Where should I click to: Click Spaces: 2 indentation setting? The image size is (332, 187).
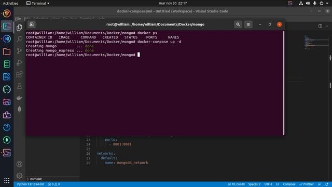(254, 184)
